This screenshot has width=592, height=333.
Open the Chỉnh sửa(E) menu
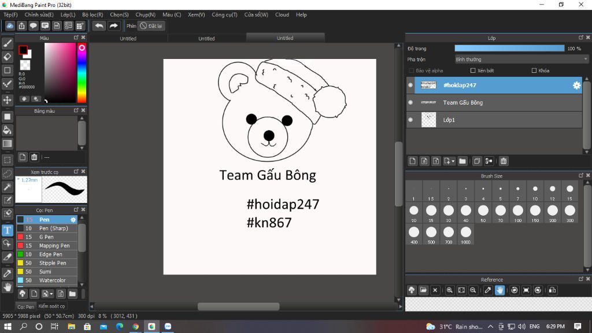[39, 14]
